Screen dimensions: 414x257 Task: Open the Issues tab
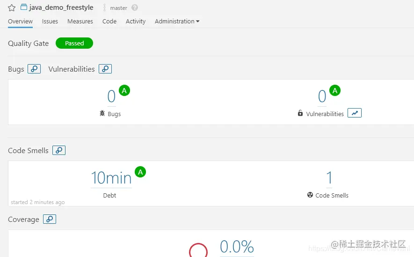click(50, 22)
